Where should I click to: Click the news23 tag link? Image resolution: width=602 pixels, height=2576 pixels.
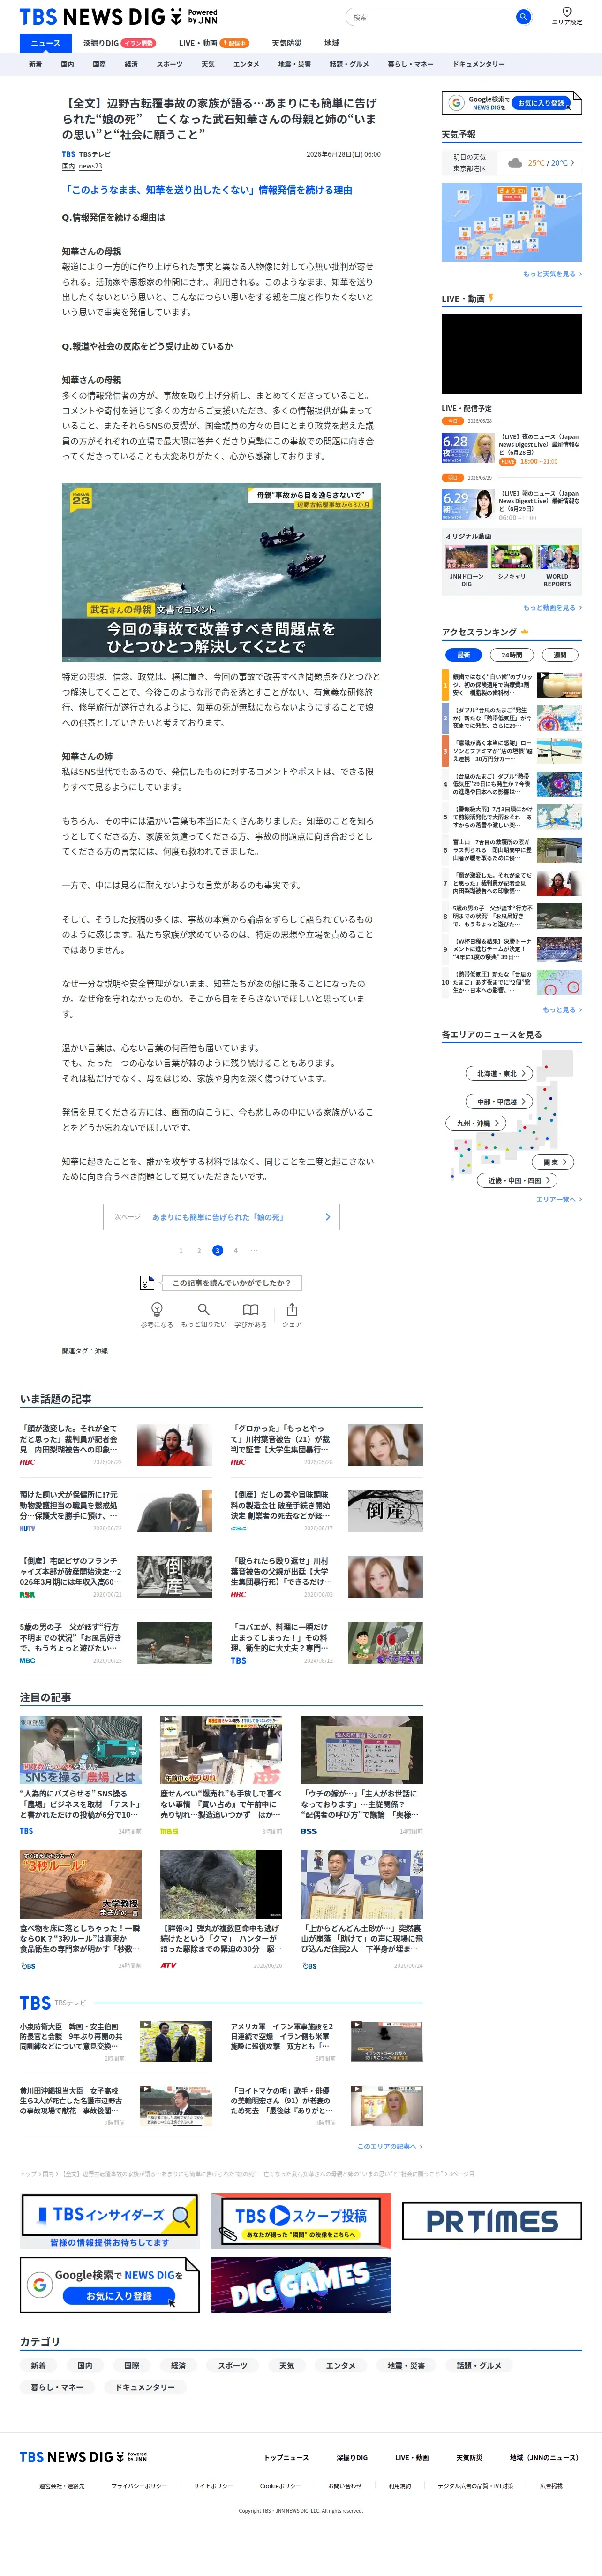click(90, 166)
